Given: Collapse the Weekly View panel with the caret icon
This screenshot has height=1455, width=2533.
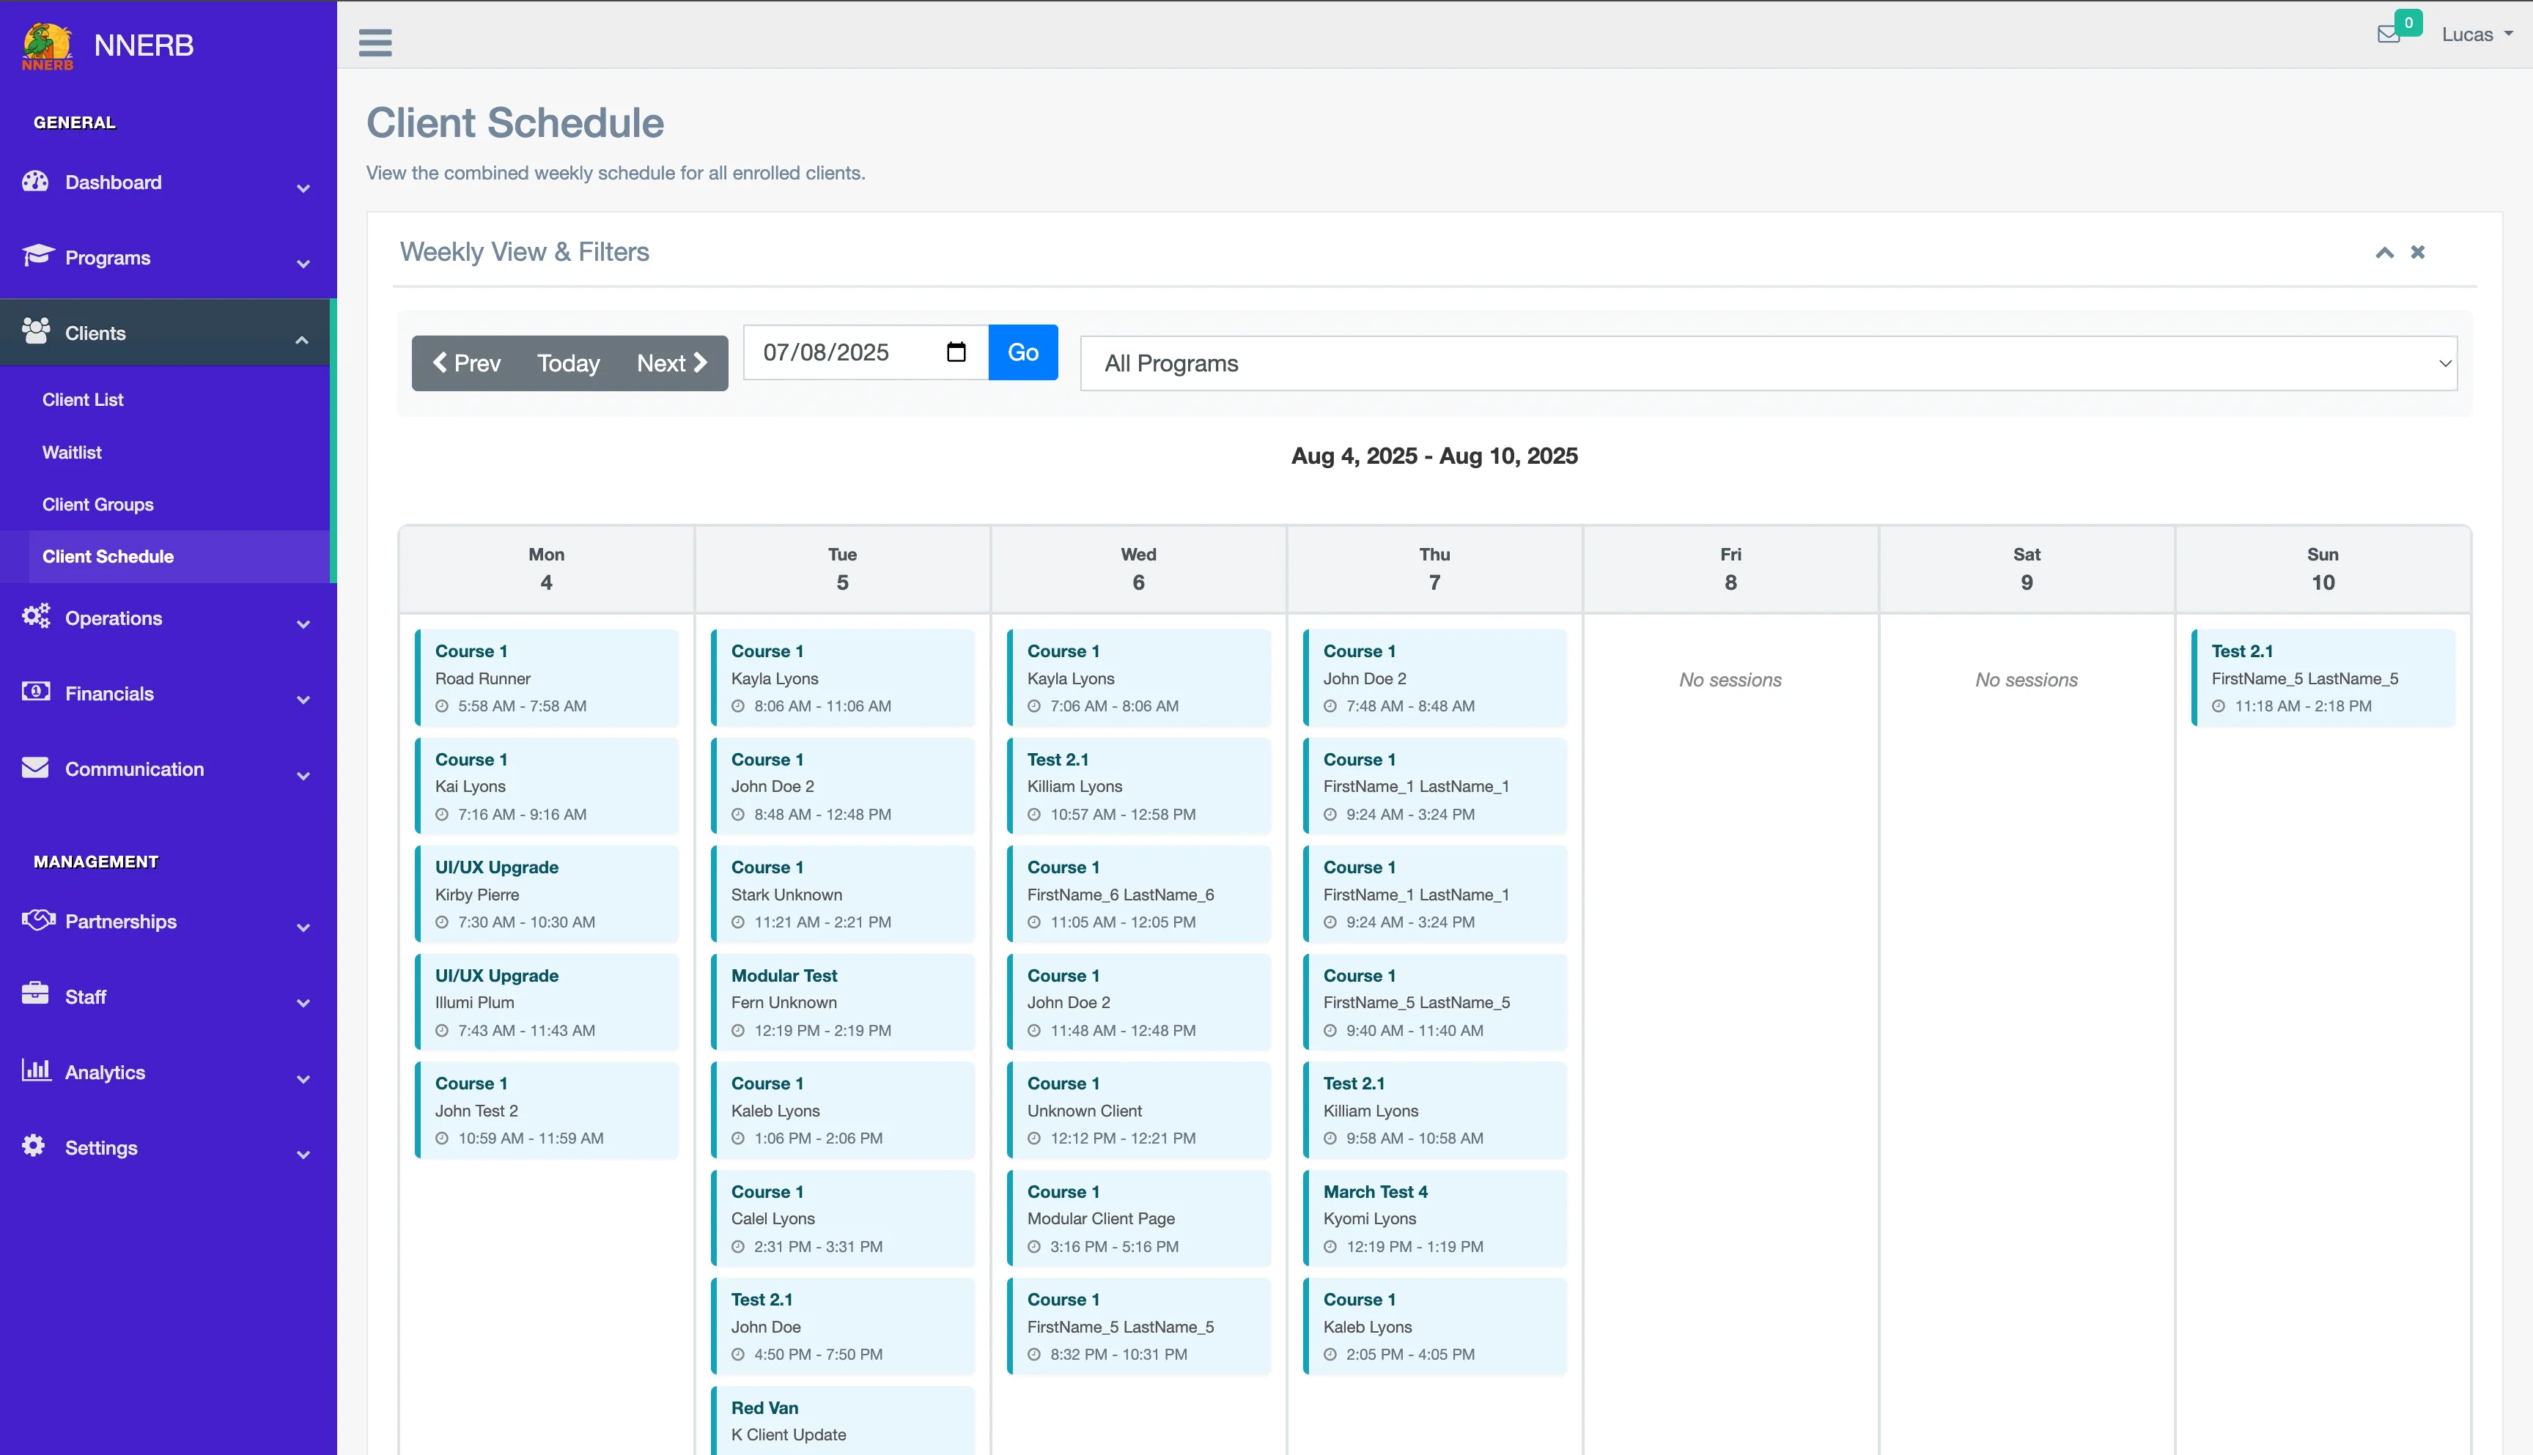Looking at the screenshot, I should (2384, 252).
